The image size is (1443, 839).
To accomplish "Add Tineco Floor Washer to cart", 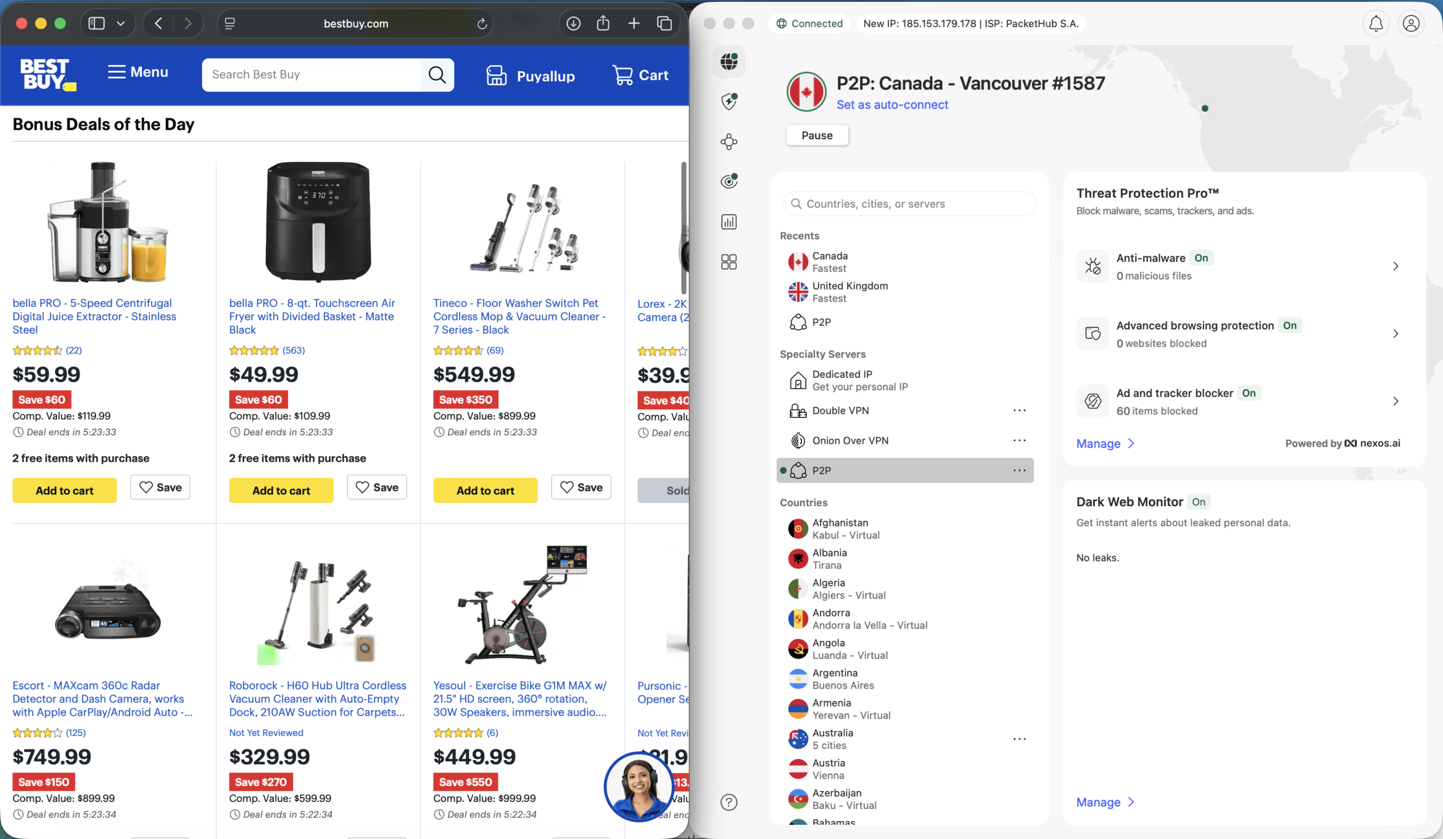I will click(485, 490).
